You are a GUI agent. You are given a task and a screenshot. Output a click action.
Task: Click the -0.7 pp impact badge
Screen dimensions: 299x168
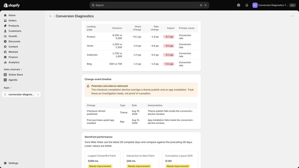click(169, 37)
